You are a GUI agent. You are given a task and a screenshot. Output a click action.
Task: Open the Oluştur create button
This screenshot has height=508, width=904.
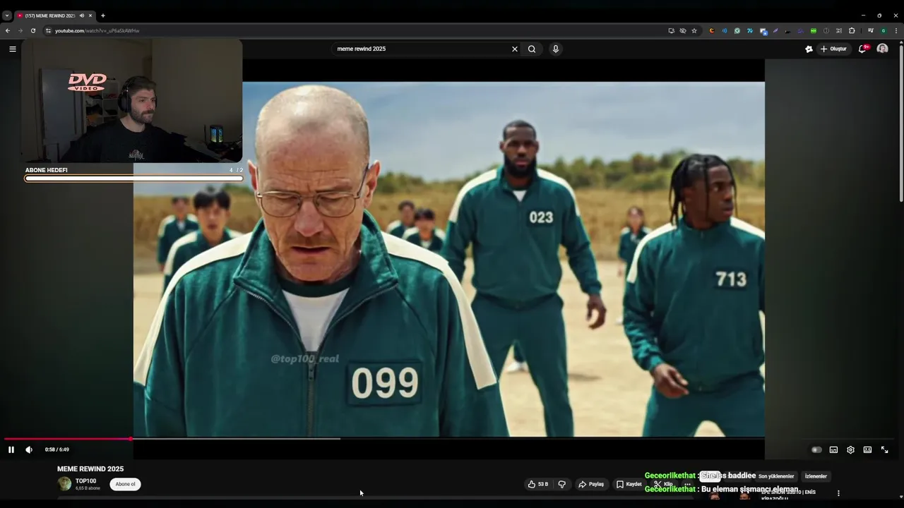(x=833, y=49)
